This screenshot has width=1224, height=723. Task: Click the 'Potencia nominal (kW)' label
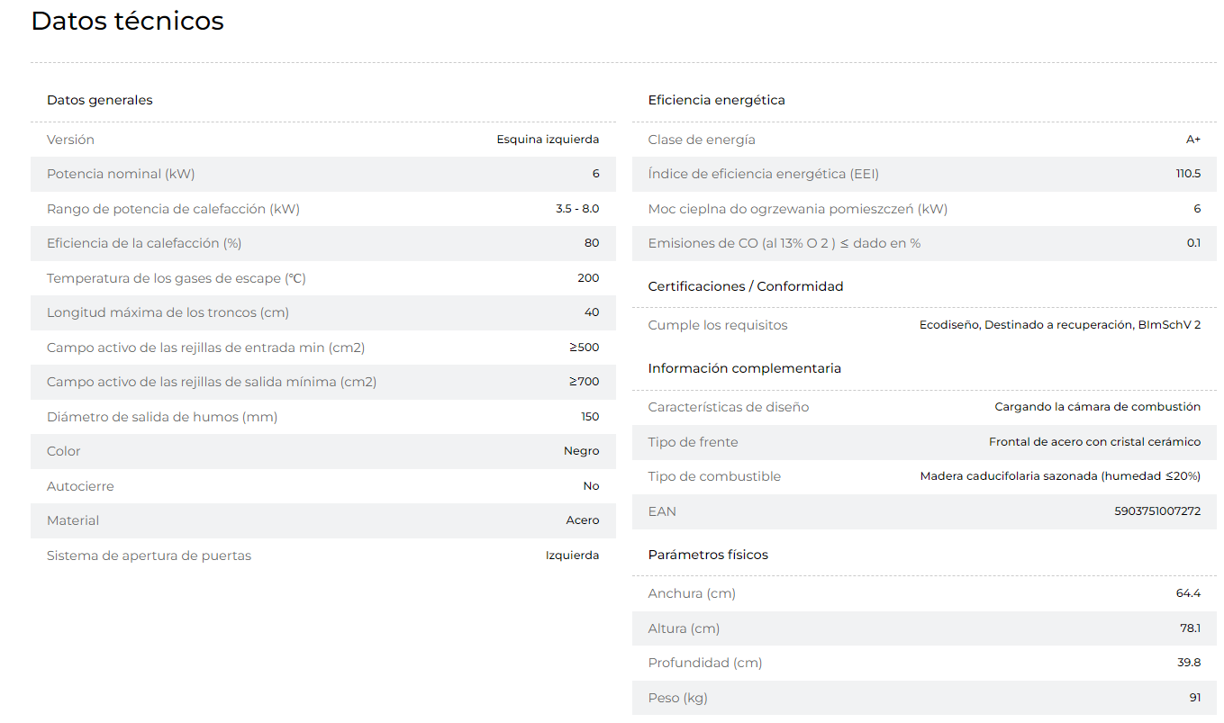click(x=121, y=174)
